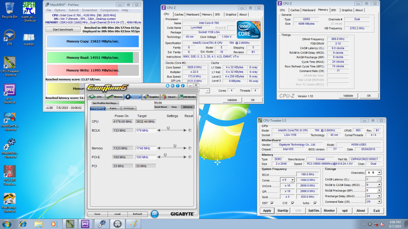Screen dimensions: 408x229
Task: Switch to the Mainboard tab in CPU-Z
Action: pyautogui.click(x=193, y=14)
